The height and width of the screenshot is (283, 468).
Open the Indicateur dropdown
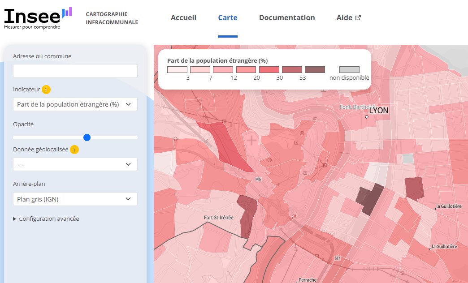[75, 104]
